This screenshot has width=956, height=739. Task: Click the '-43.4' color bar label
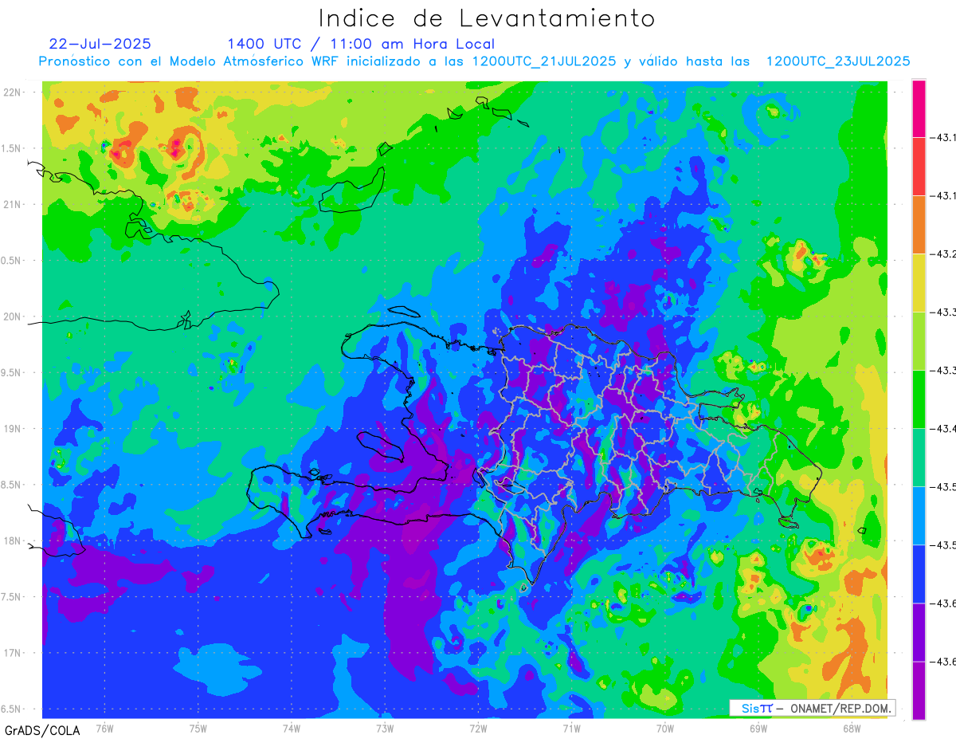click(x=944, y=429)
